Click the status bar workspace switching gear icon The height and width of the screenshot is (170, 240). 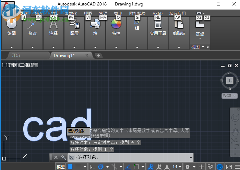coord(188,167)
